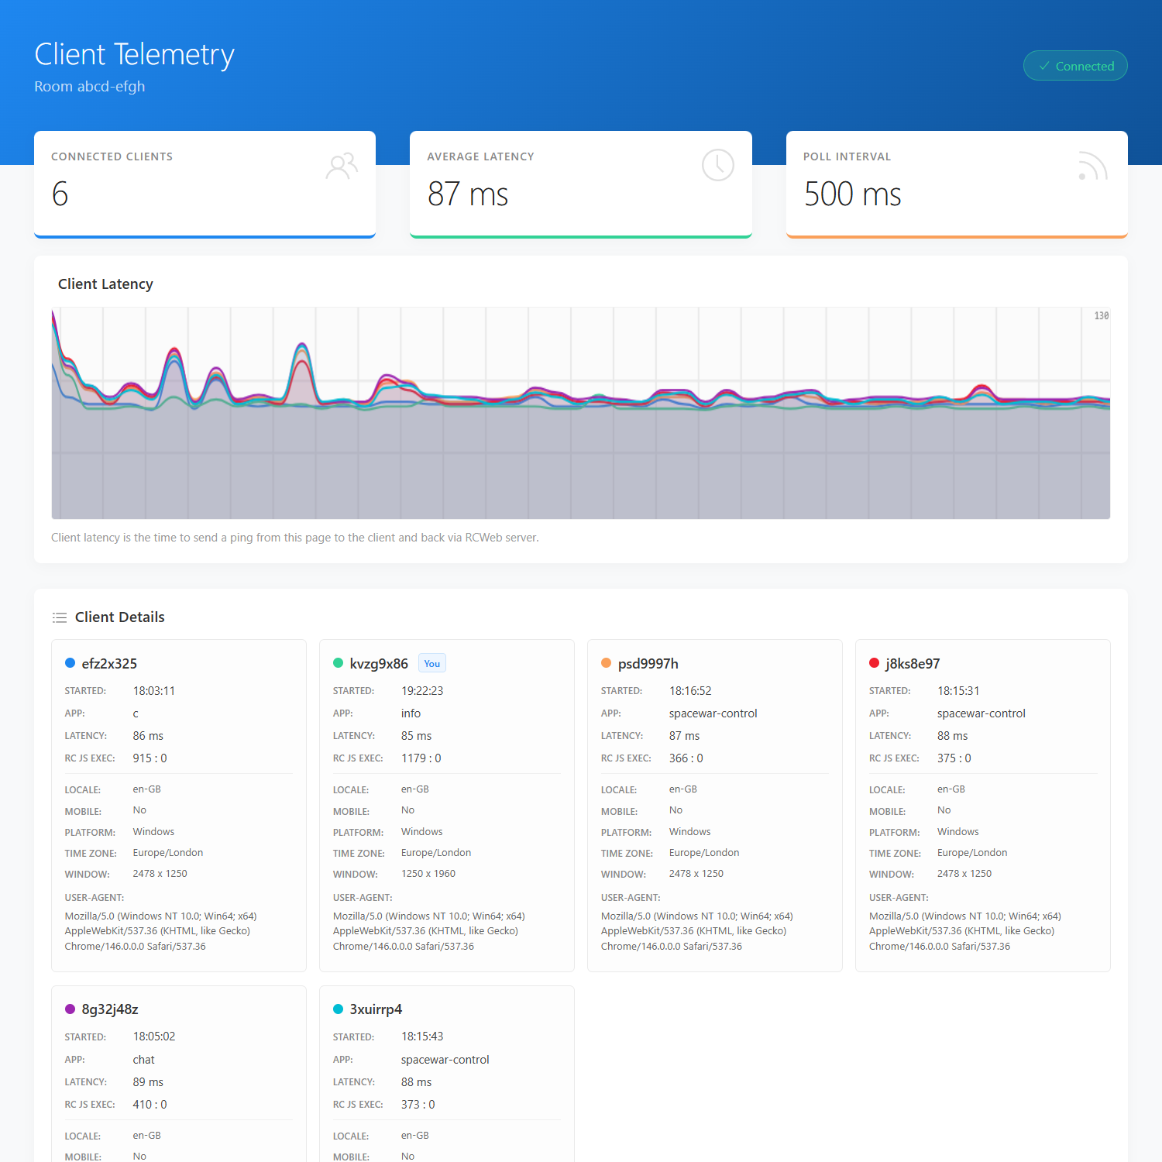Click the clock icon on Average Latency card
Screen dimensions: 1162x1162
pyautogui.click(x=718, y=165)
